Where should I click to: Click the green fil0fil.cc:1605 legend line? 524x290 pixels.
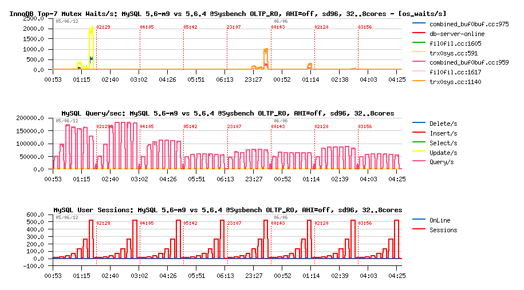click(419, 42)
